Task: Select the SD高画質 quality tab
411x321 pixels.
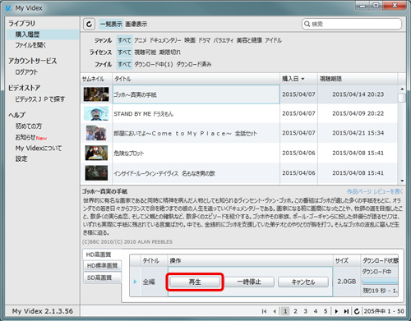Action: click(102, 277)
